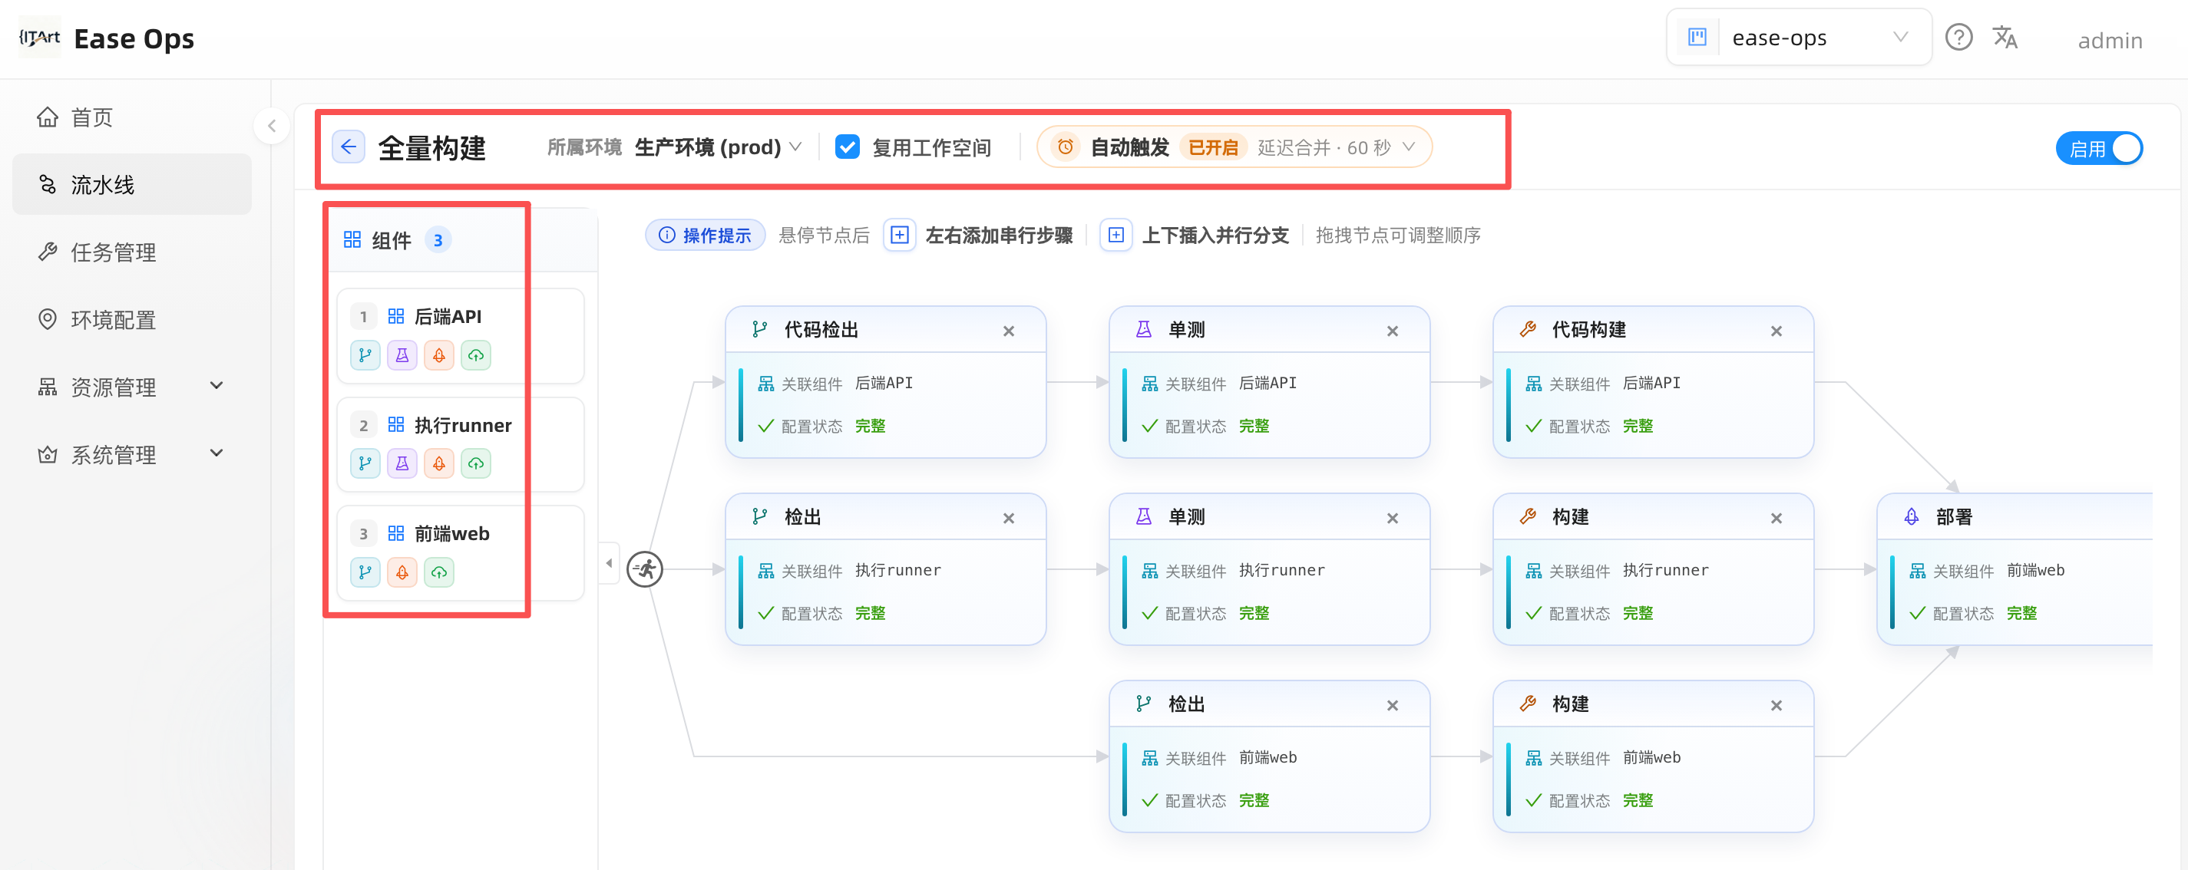This screenshot has height=870, width=2188.
Task: Collapse the components panel with the small arrow
Action: pos(609,563)
